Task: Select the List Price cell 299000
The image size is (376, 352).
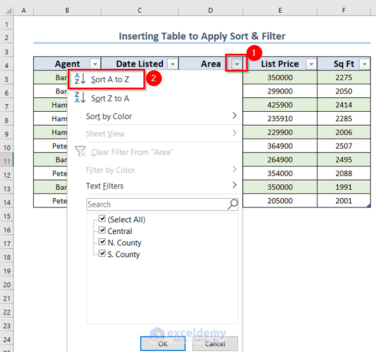Action: coord(280,91)
